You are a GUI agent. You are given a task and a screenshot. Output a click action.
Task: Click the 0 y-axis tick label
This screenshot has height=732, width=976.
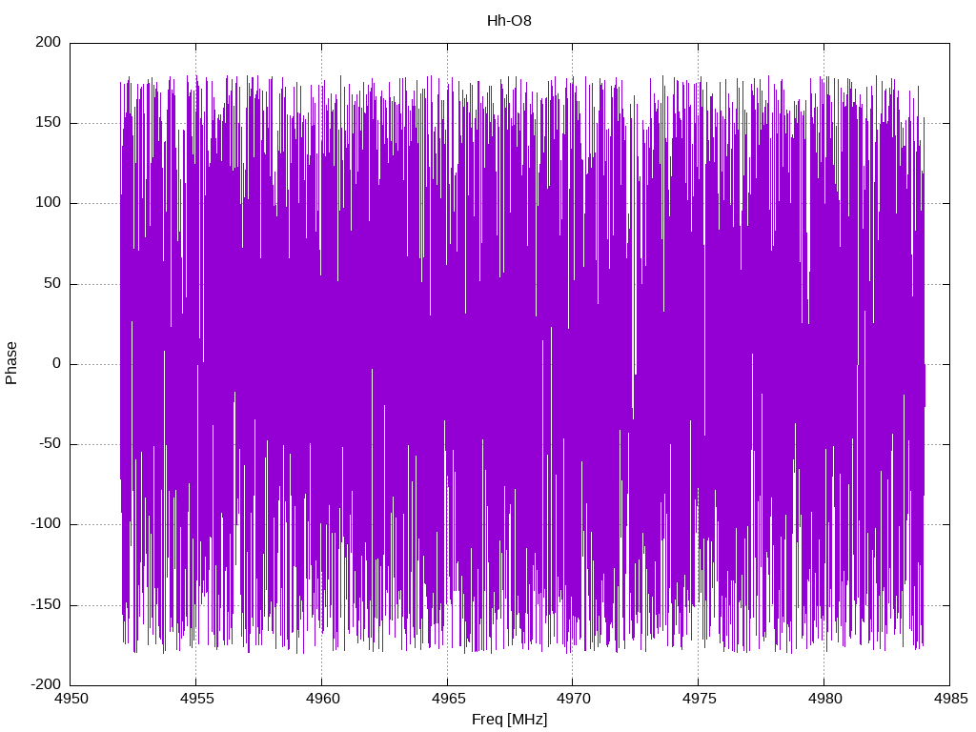56,363
